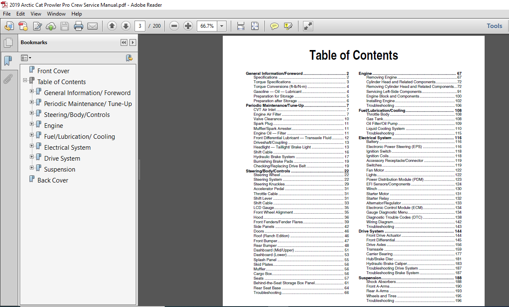Screen dimensions: 509x307
Task: Open the bookmarks options dropdown menu
Action: tap(26, 58)
